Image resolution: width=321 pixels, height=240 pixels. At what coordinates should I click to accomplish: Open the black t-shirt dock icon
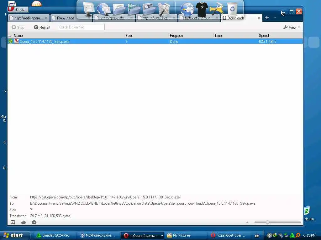pos(202,9)
